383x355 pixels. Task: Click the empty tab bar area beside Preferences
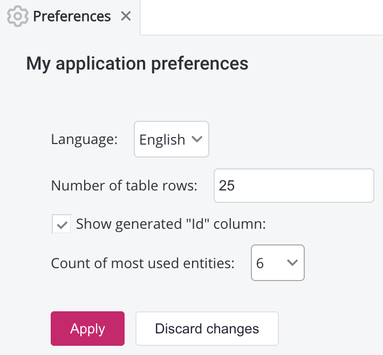(261, 17)
